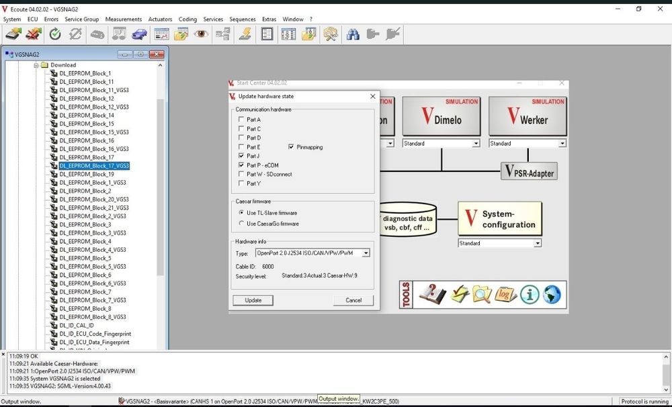672x407 pixels.
Task: Click the output window vertical scrollbar
Action: [x=667, y=373]
